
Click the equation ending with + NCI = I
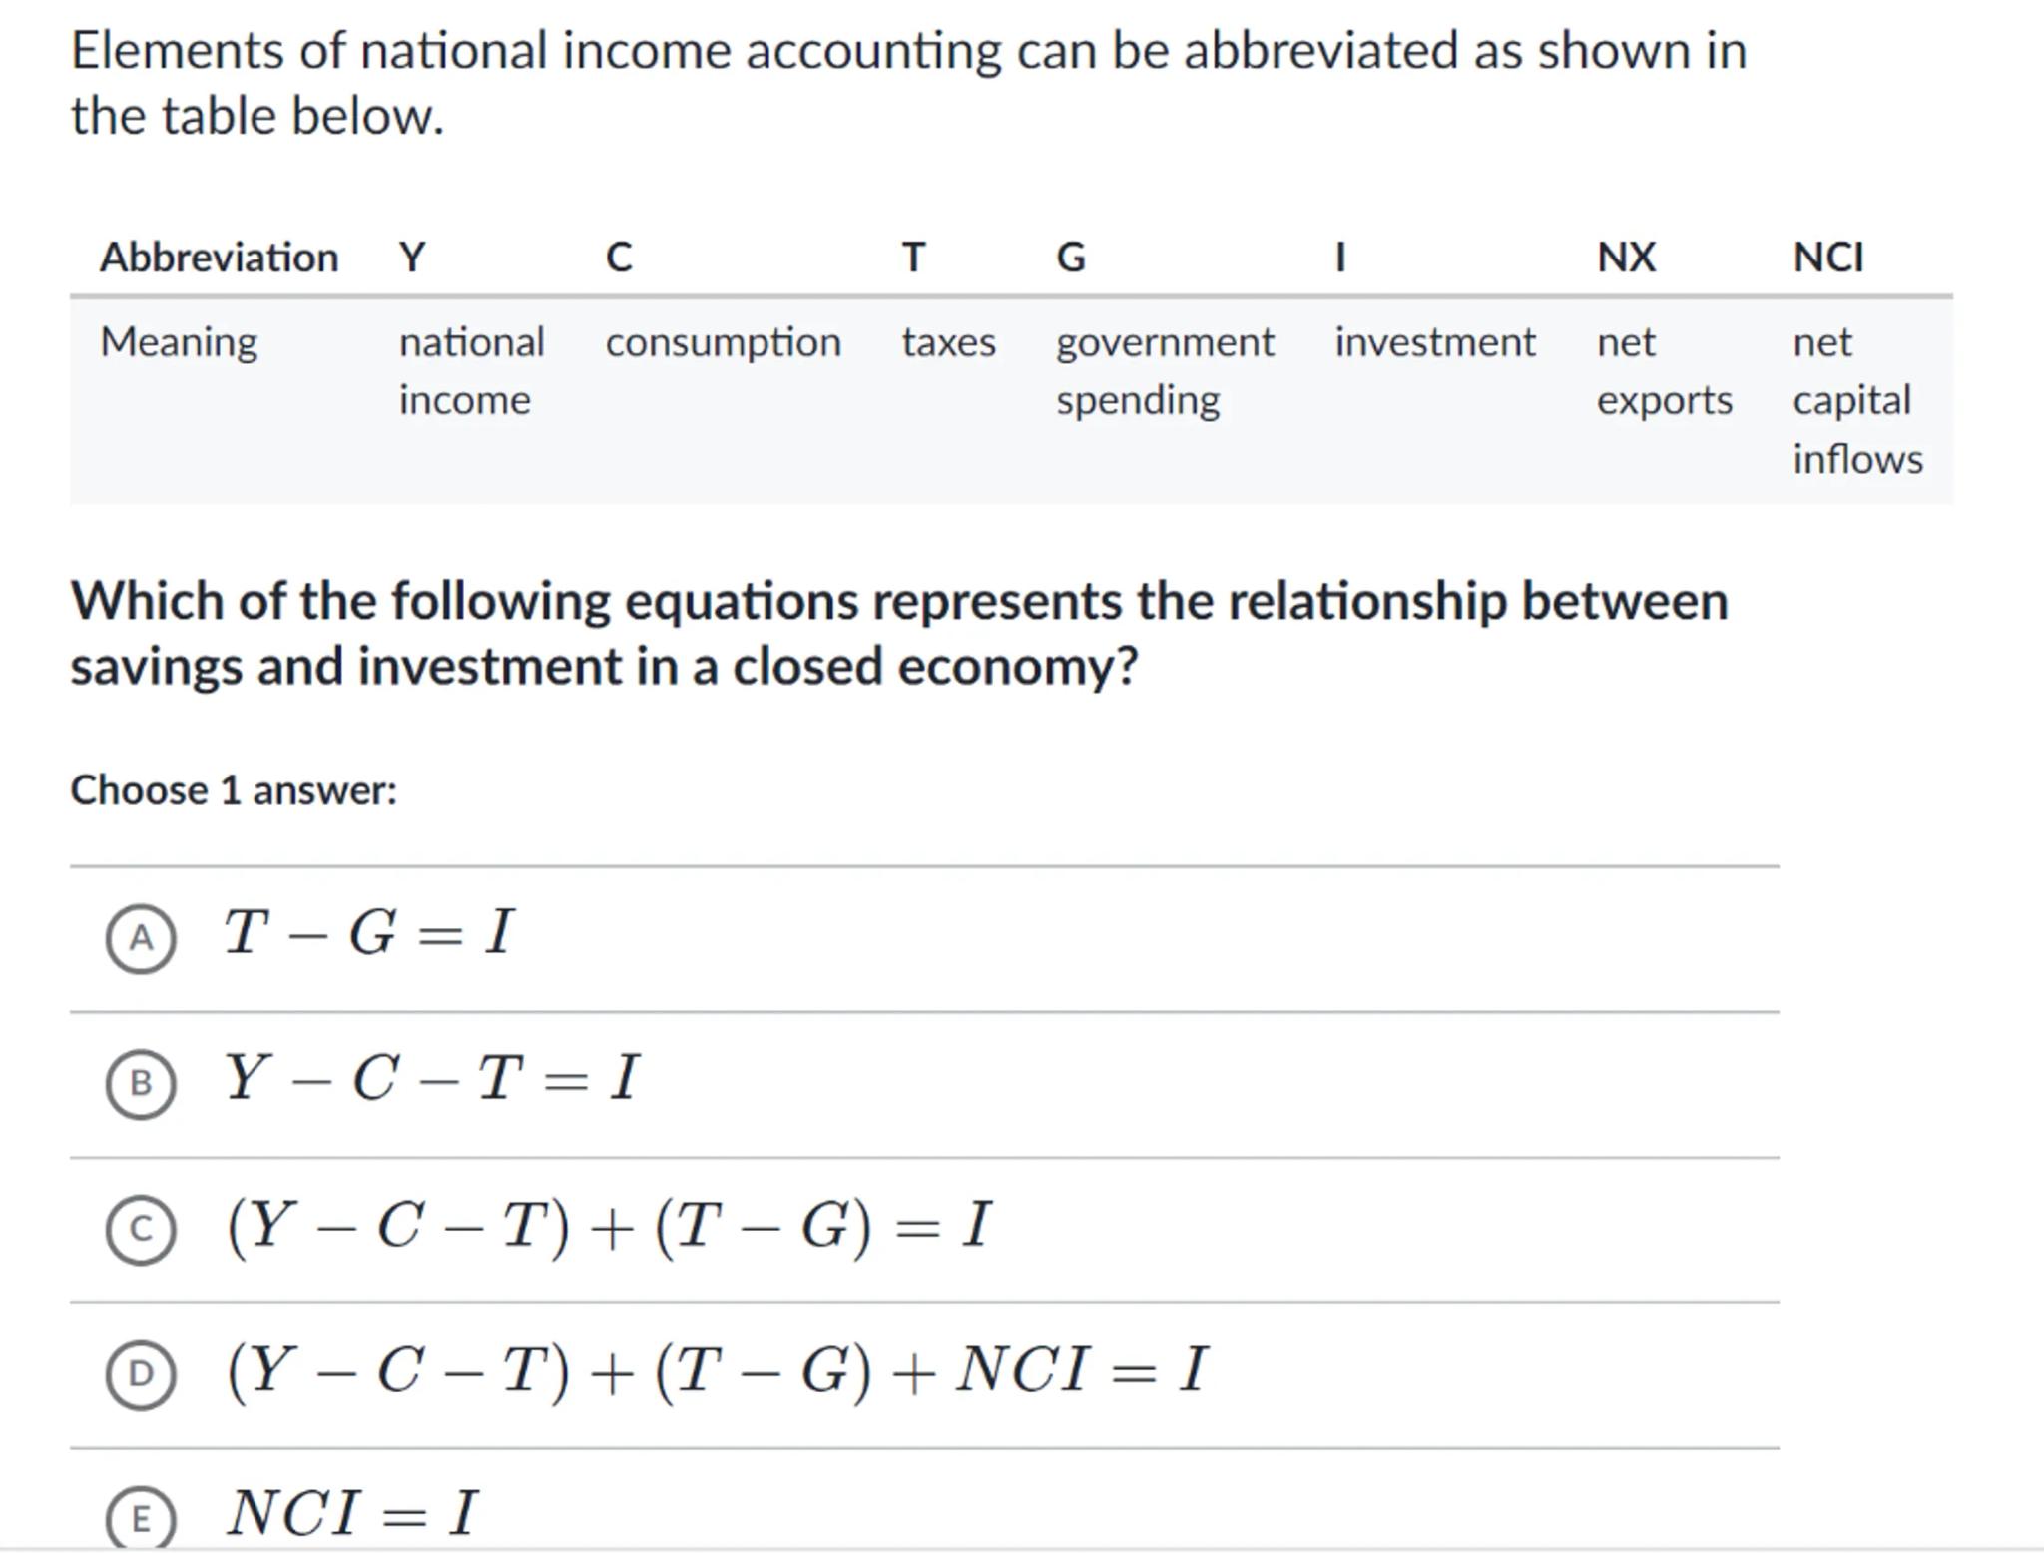coord(717,1370)
